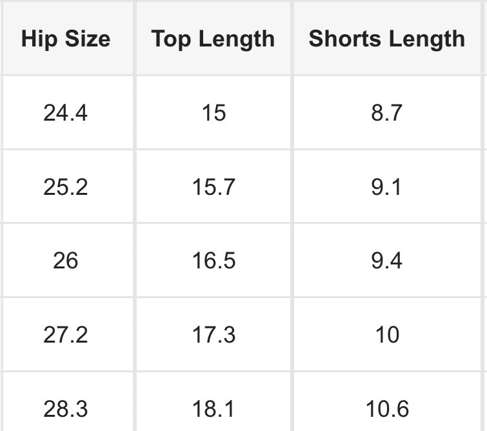Click the top length 17.3 cell
Image resolution: width=487 pixels, height=431 pixels.
click(214, 335)
